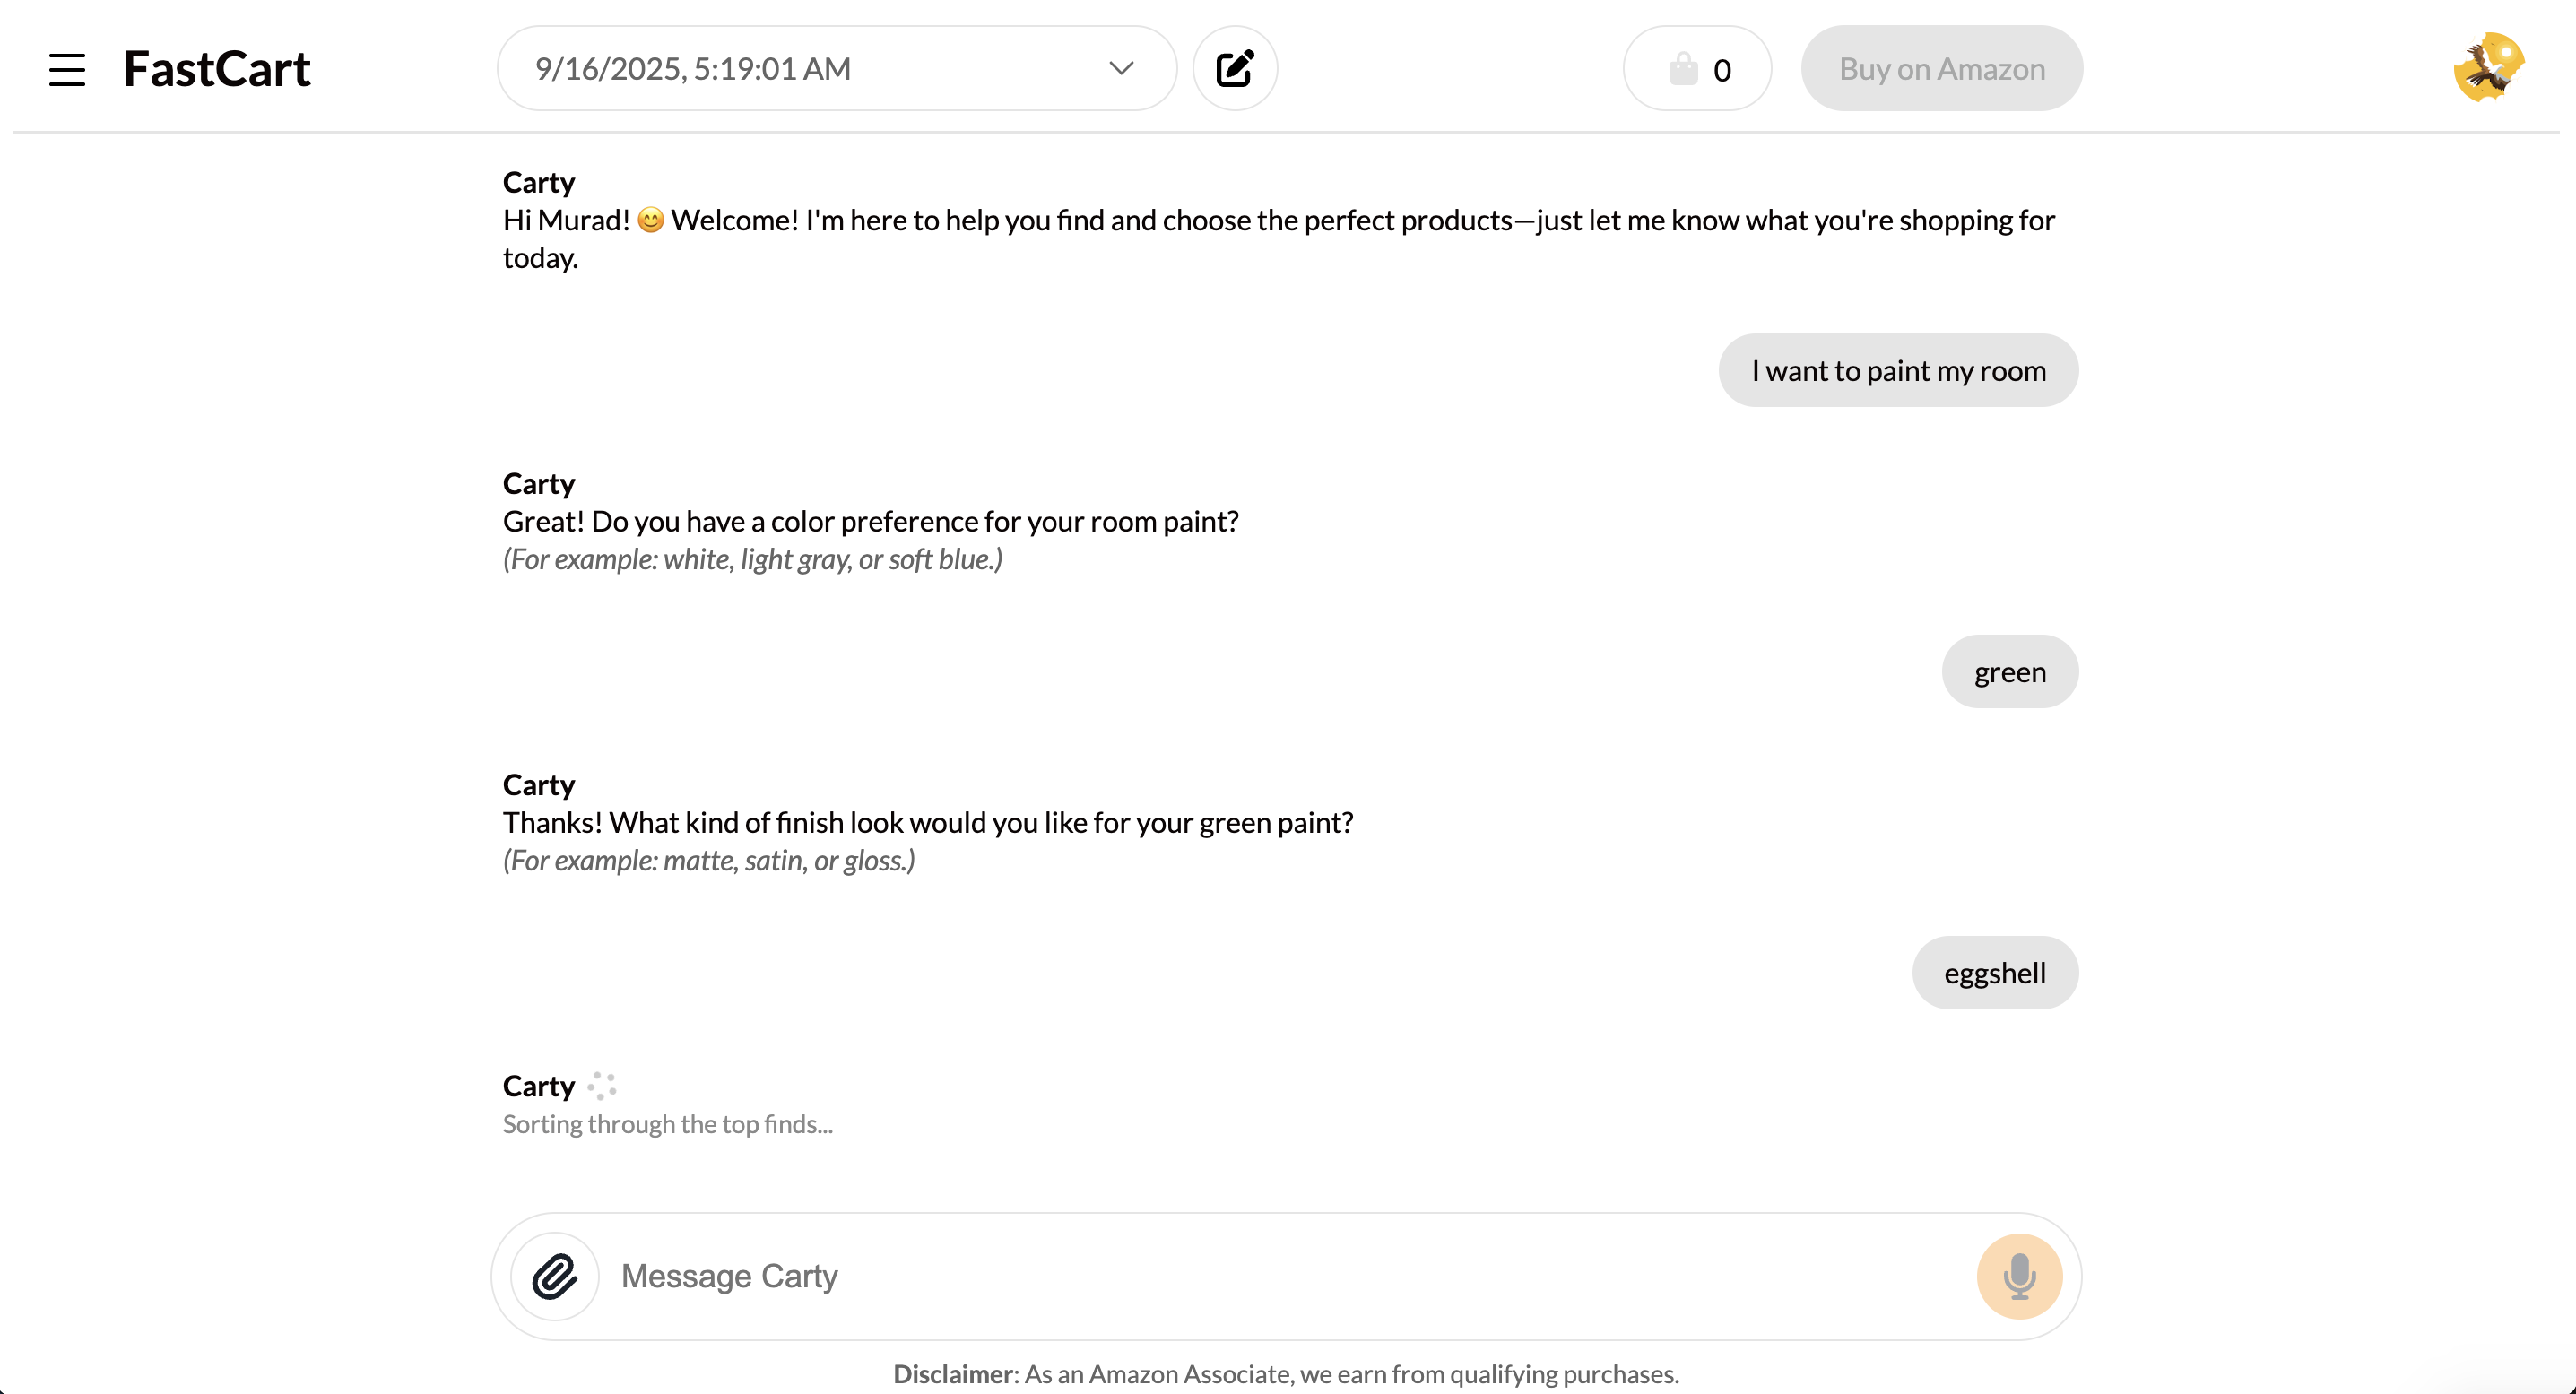The image size is (2576, 1394).
Task: Attach a file with paperclip icon
Action: click(x=555, y=1276)
